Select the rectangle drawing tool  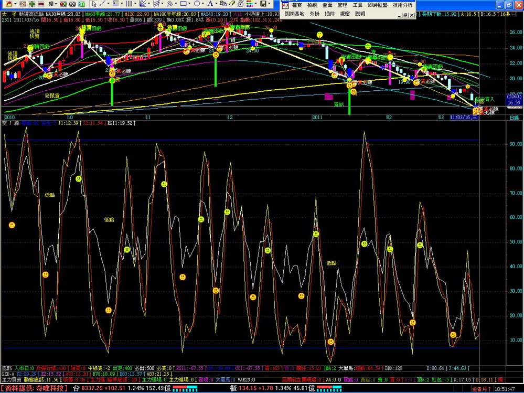[x=183, y=4]
